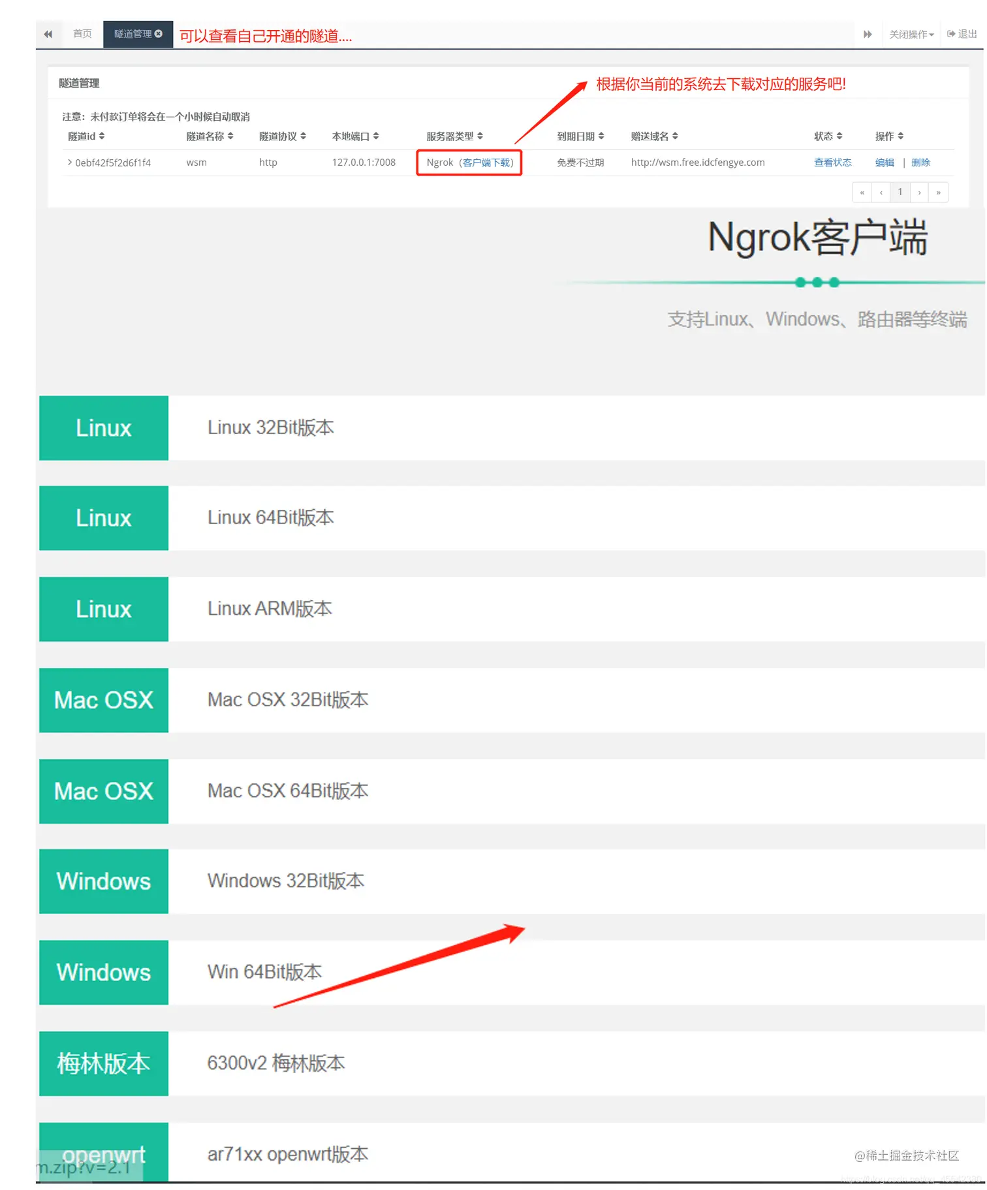Sort by 本地端口 column header
The height and width of the screenshot is (1190, 987).
coord(355,136)
